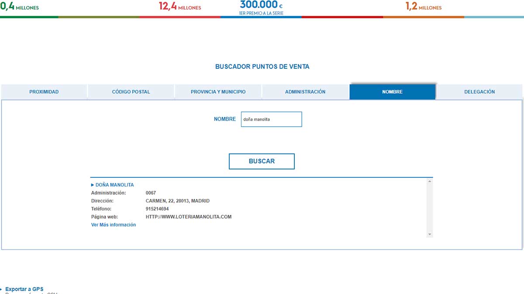Click the scroll down arrow in results list
Screen dimensions: 524x294
430,234
